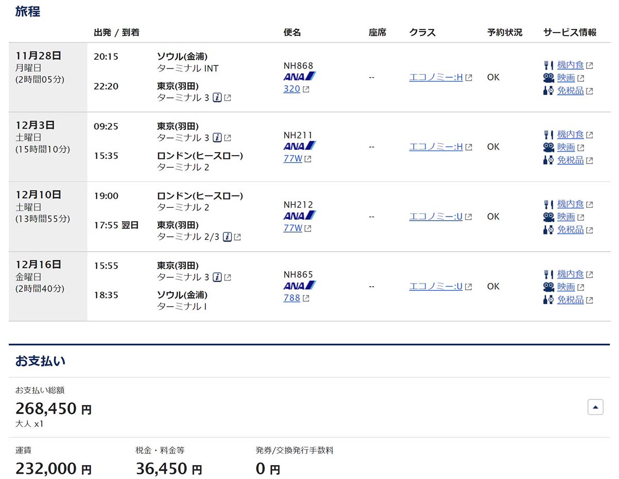
Task: Click the meal icon on the December 10 flight
Action: [548, 204]
